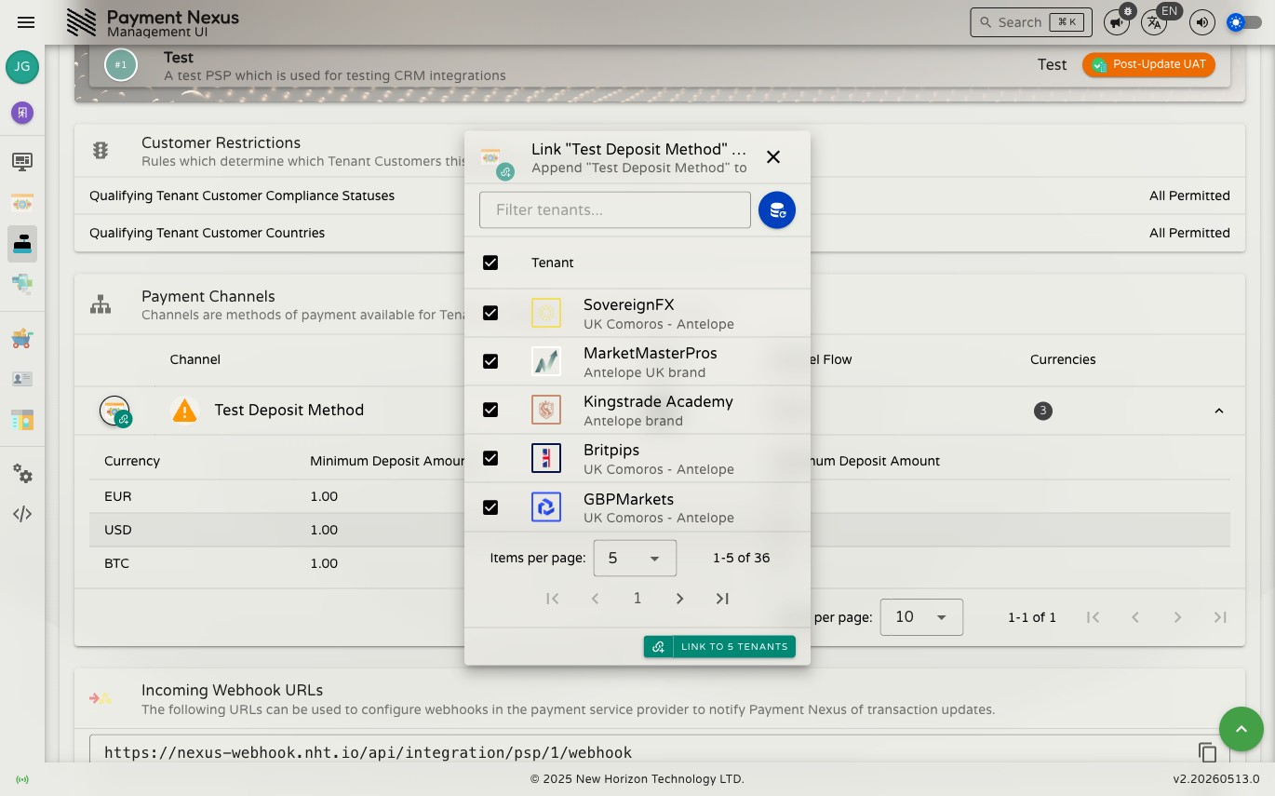Screen dimensions: 1275x796
Task: Open the yellow layout board icon in sidebar
Action: (22, 420)
